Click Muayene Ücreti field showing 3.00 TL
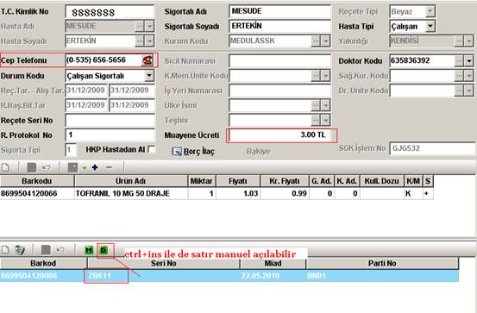Viewport: 477px width, 313px height. tap(280, 135)
